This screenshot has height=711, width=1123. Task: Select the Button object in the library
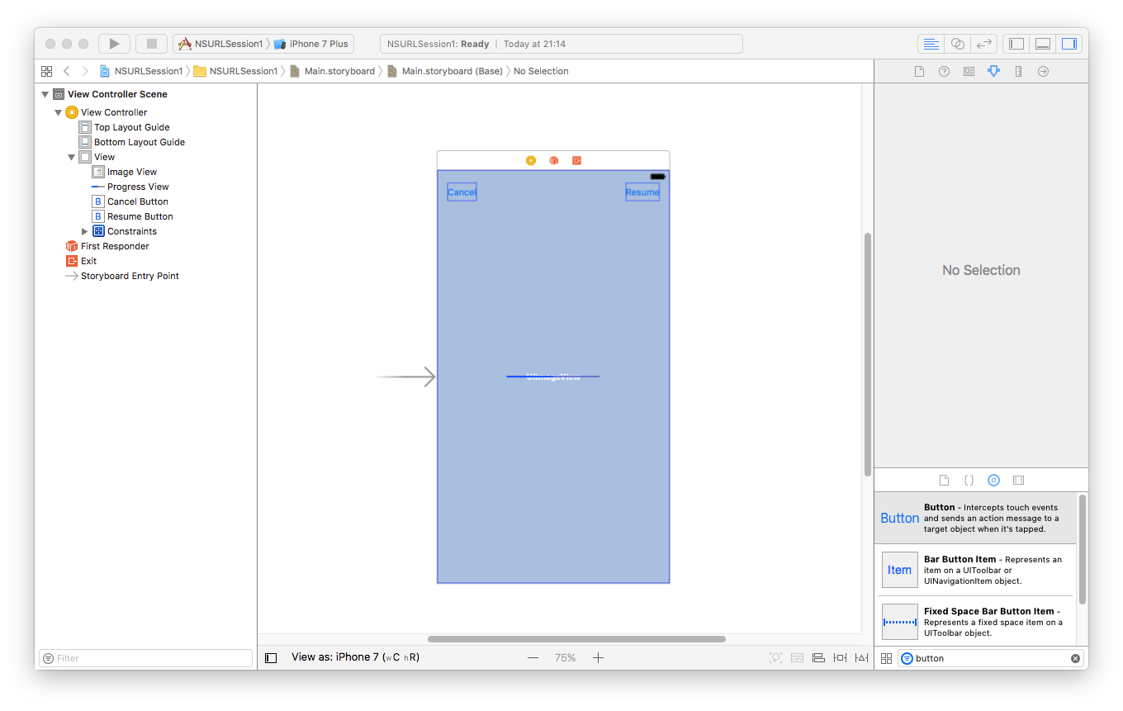(976, 518)
